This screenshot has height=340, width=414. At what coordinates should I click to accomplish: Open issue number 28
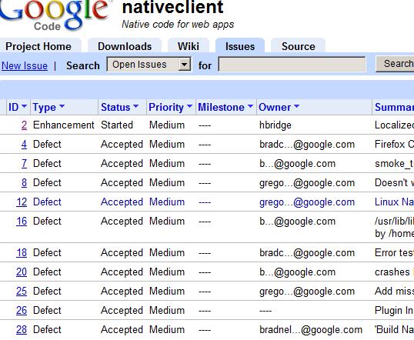click(x=22, y=330)
